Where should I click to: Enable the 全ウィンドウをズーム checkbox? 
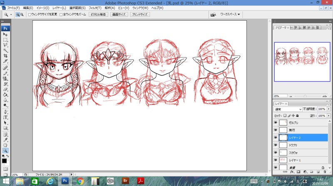61,14
